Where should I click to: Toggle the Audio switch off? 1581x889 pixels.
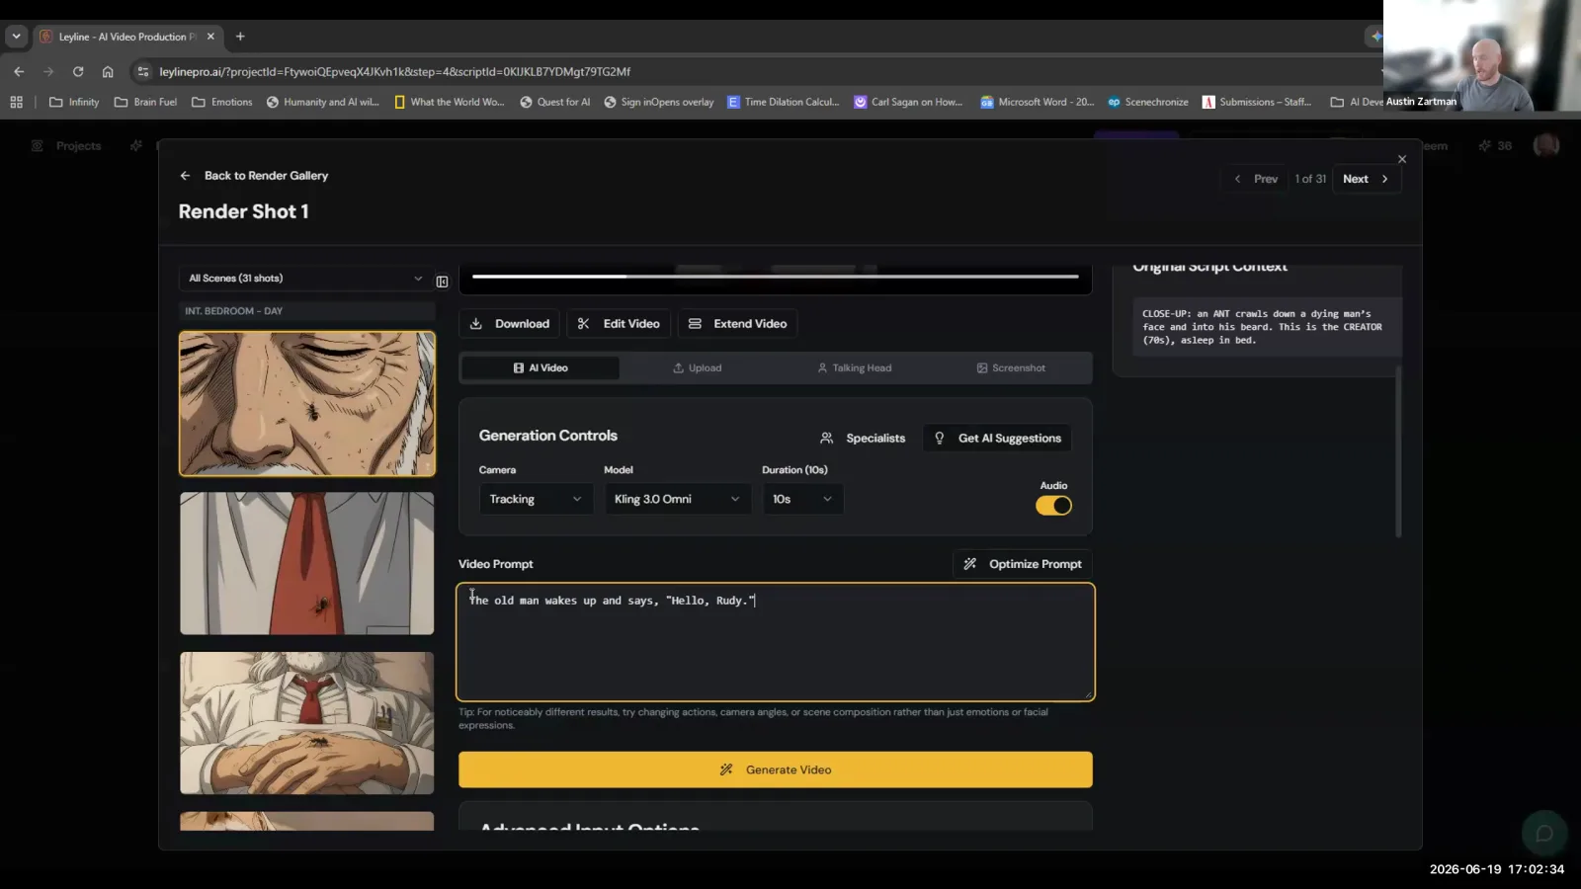1053,505
